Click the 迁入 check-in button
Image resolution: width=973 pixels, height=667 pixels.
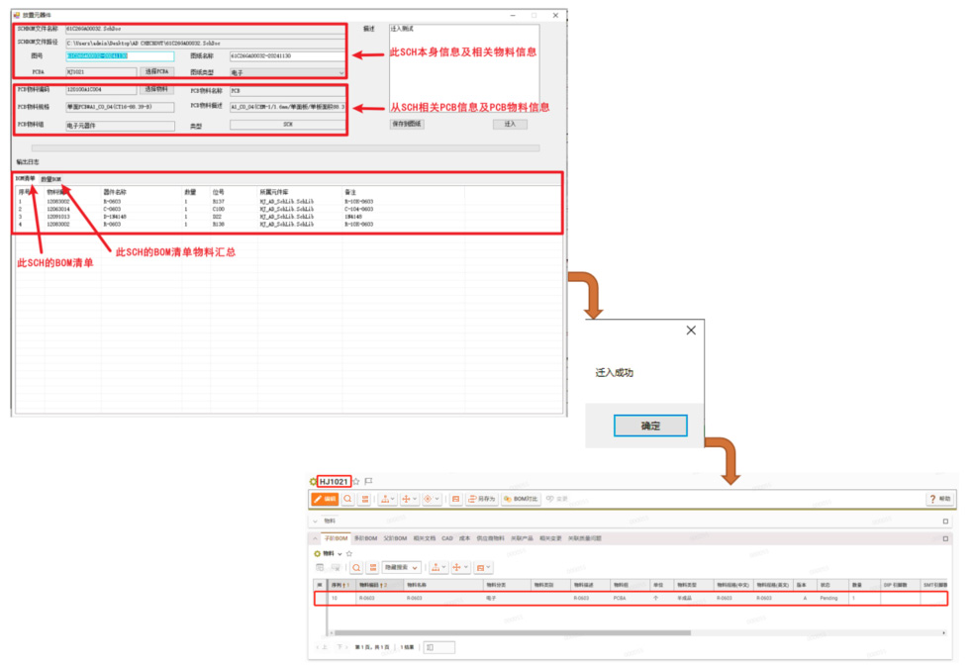pyautogui.click(x=510, y=124)
